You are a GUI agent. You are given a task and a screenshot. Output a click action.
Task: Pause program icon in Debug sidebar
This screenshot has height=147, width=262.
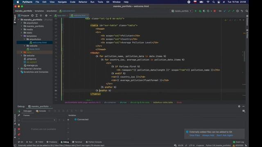coord(19,125)
